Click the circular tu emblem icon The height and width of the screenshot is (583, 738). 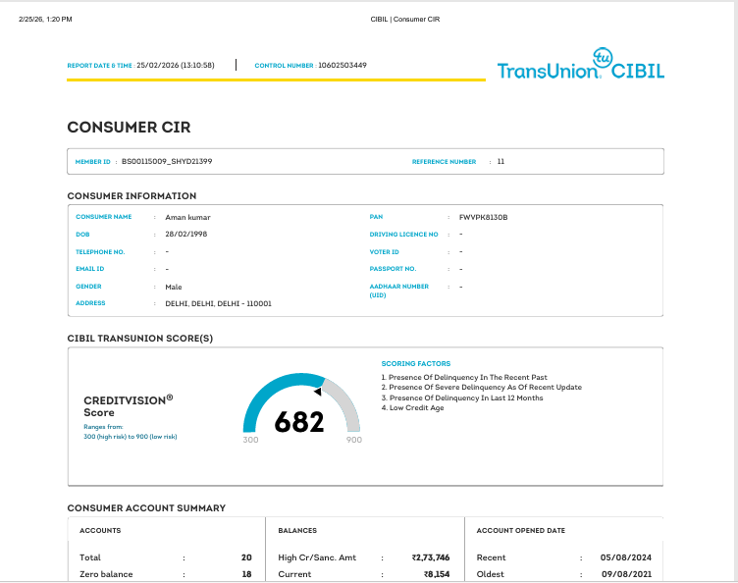[x=603, y=57]
